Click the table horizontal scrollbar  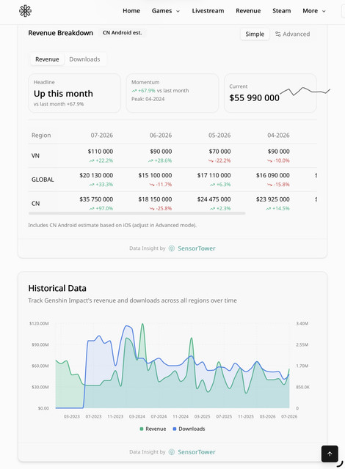(x=137, y=213)
